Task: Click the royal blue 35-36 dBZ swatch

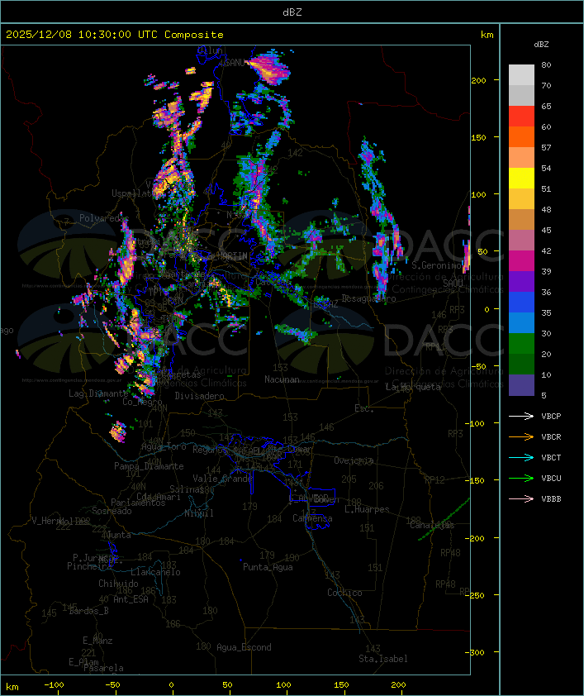Action: pyautogui.click(x=521, y=302)
